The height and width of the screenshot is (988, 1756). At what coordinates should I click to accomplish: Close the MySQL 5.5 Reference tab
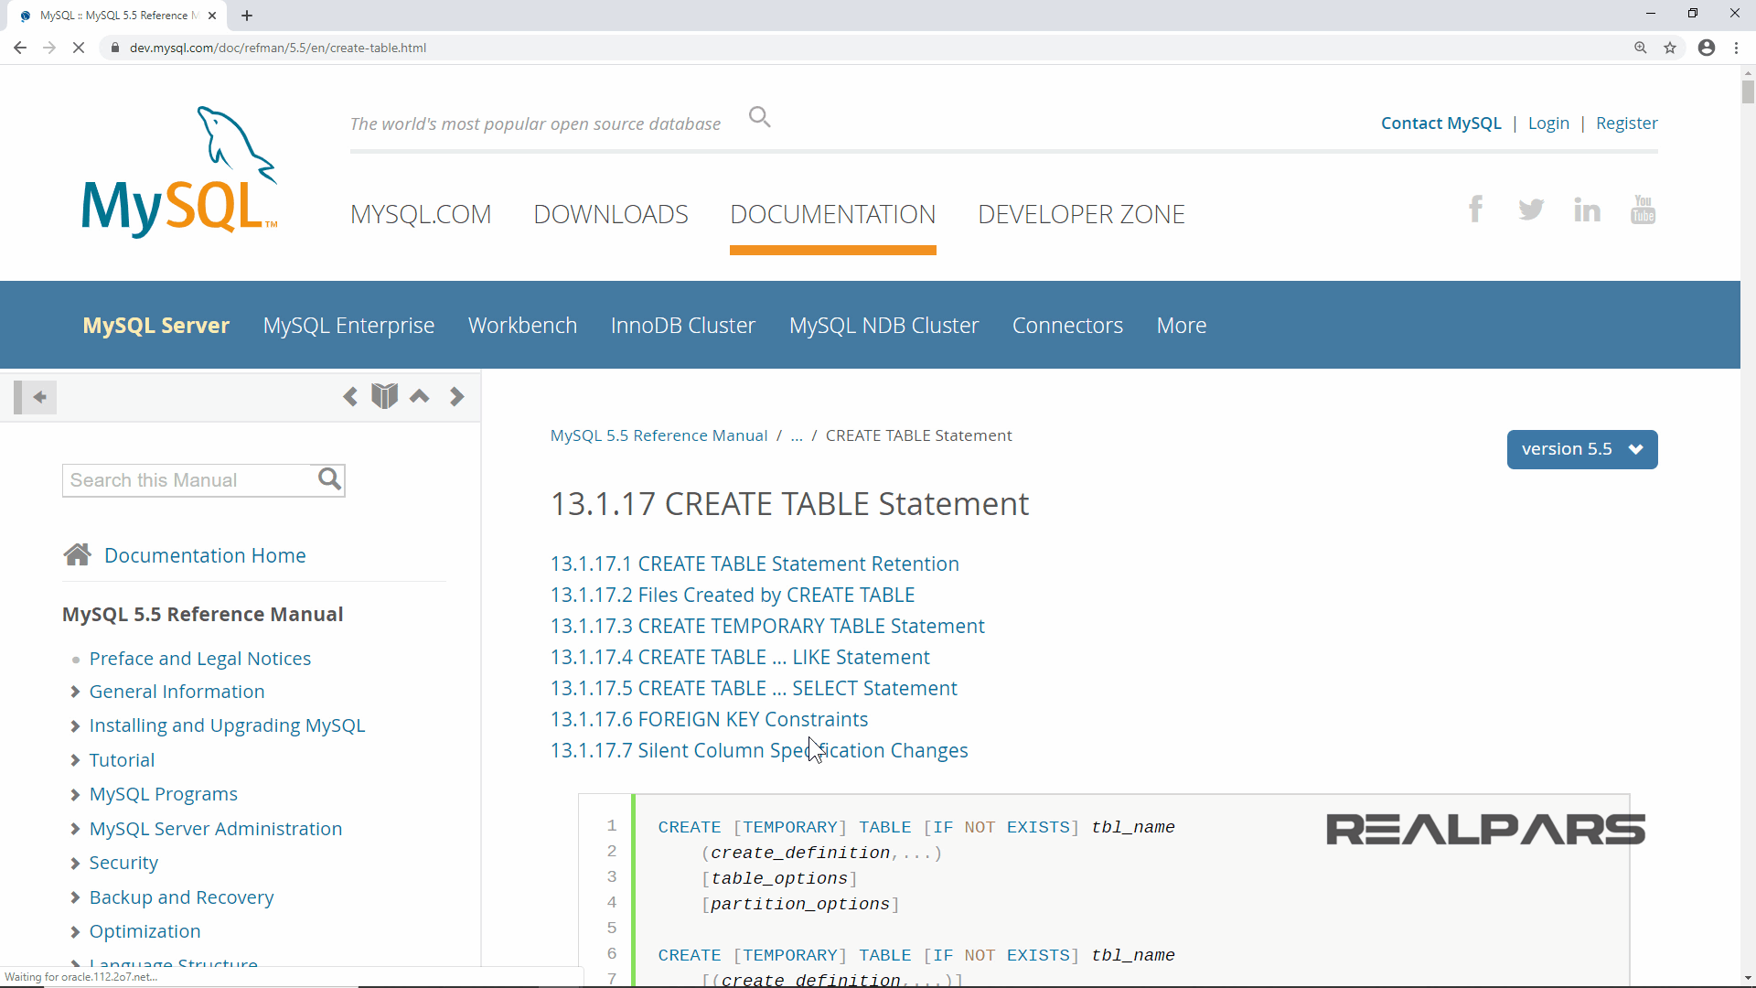tap(212, 16)
